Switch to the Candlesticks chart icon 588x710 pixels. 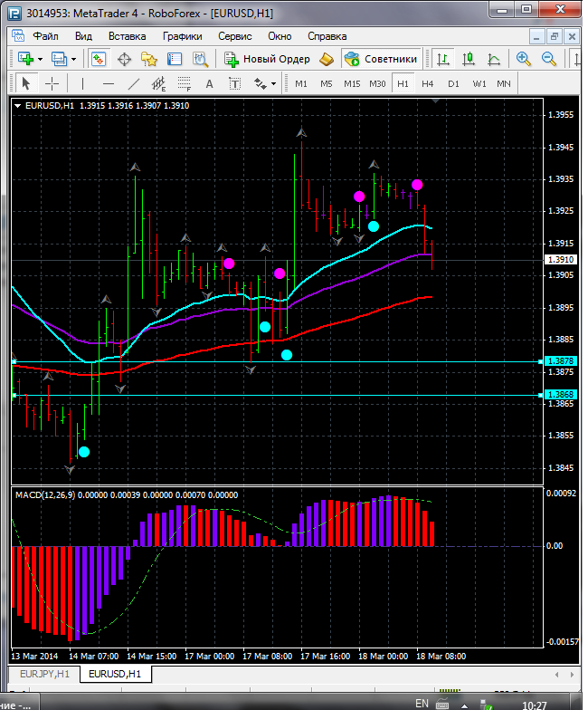point(469,60)
